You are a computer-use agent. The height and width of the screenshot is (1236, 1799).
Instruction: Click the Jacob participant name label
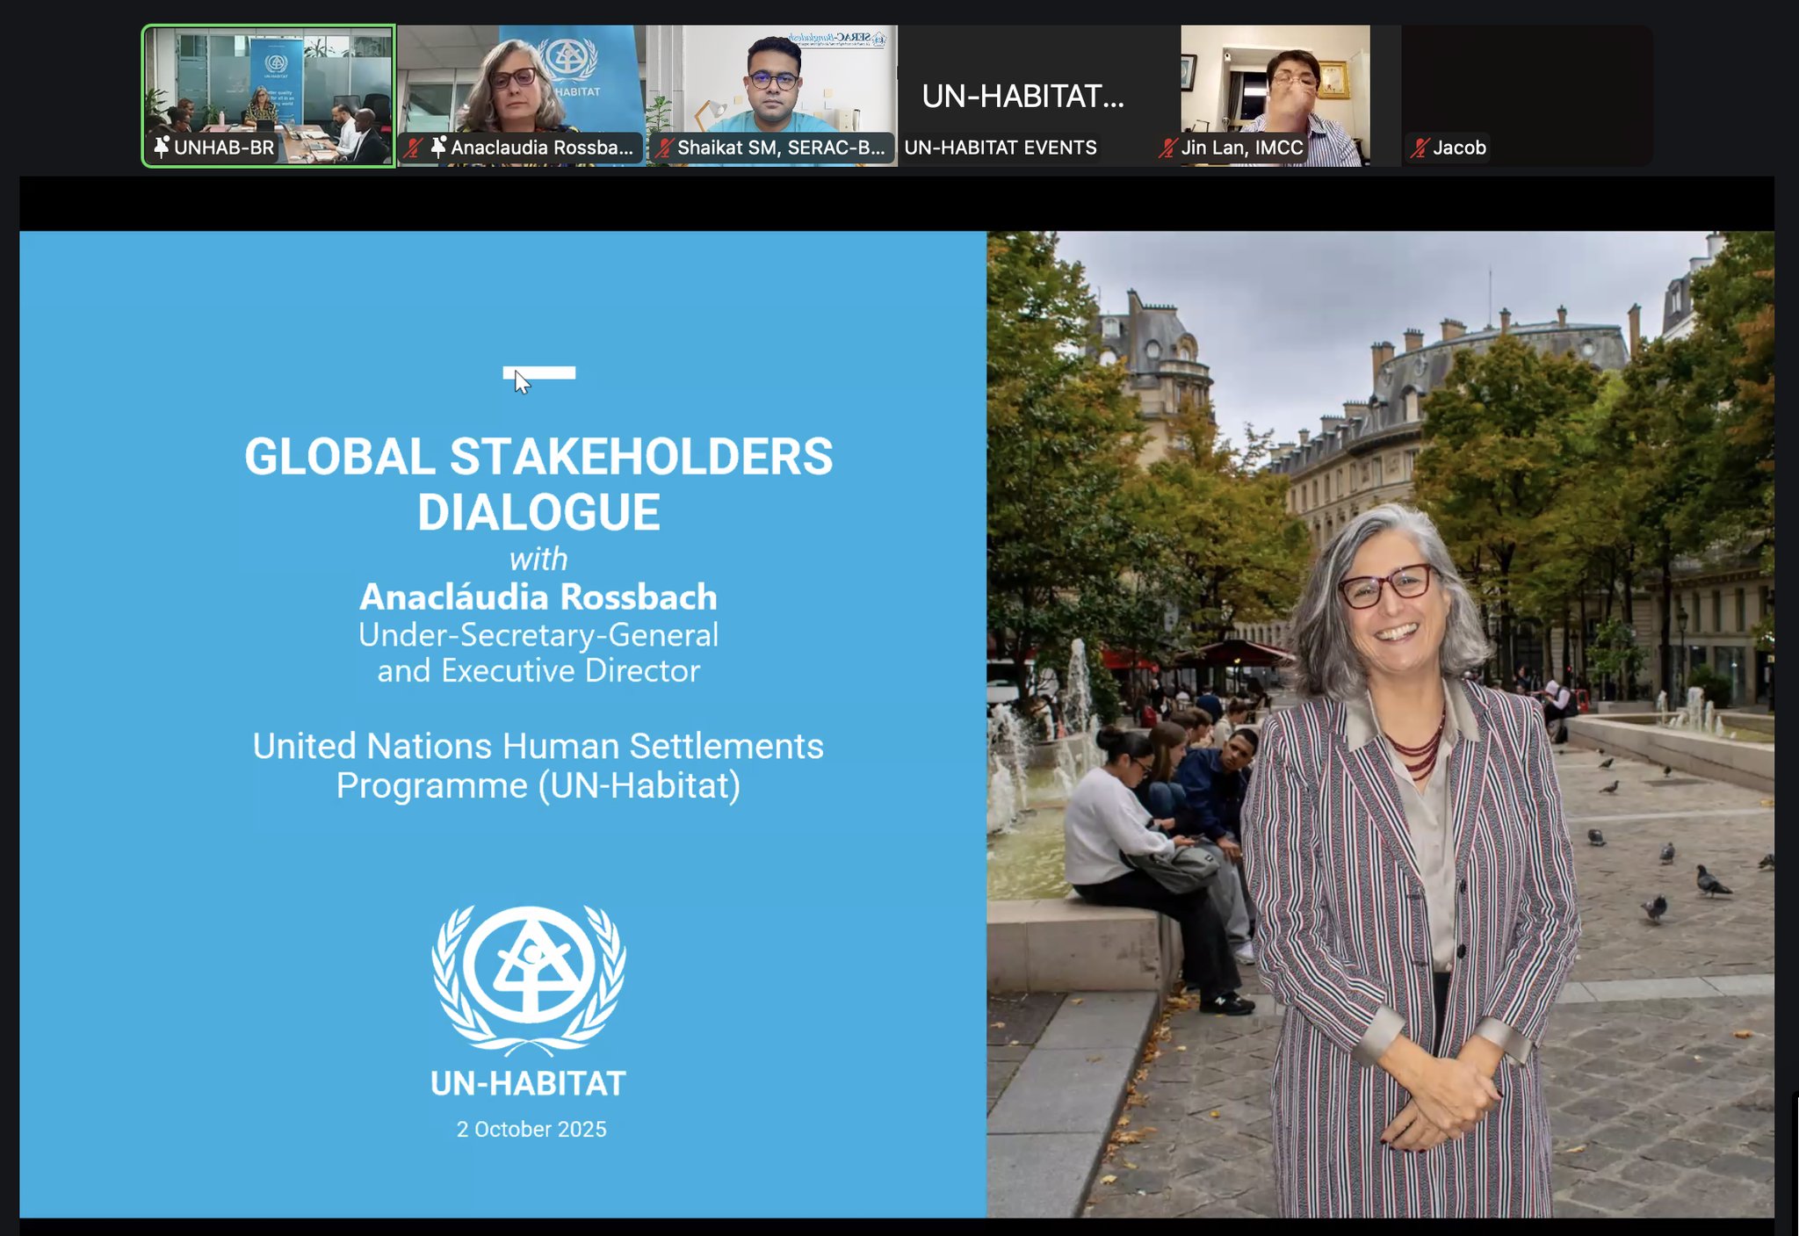(1459, 148)
